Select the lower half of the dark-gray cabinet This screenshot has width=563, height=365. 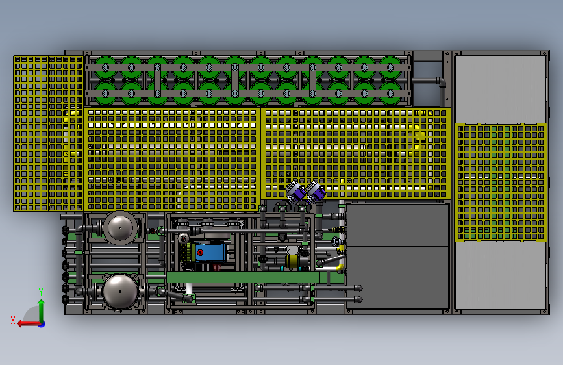pyautogui.click(x=397, y=277)
